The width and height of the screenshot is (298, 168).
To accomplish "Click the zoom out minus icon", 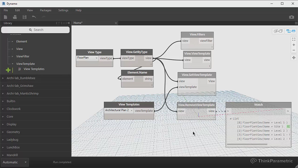I will [294, 50].
